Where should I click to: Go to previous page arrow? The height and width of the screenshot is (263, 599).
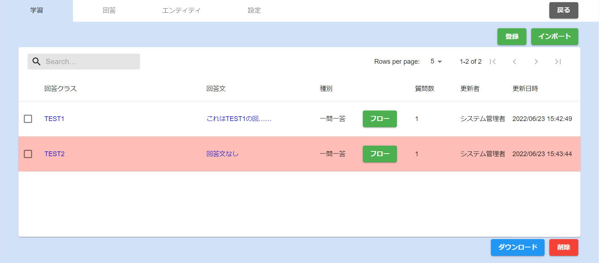click(x=514, y=62)
